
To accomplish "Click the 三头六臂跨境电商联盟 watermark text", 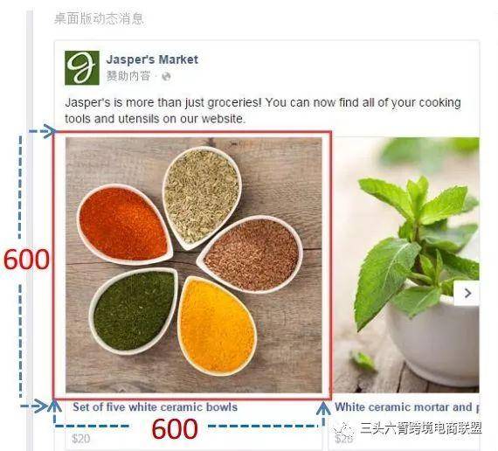I will [x=421, y=428].
